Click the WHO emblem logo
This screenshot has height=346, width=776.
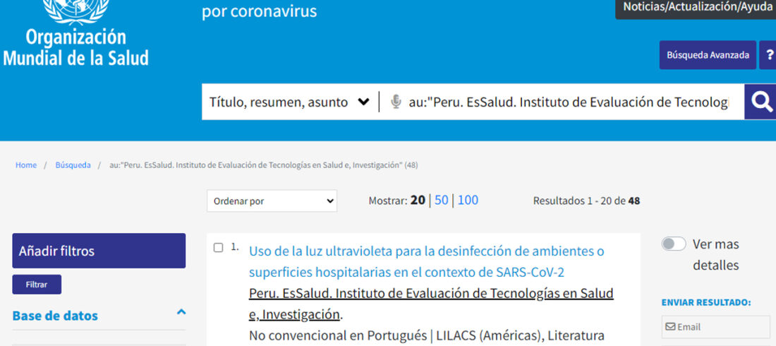75,11
